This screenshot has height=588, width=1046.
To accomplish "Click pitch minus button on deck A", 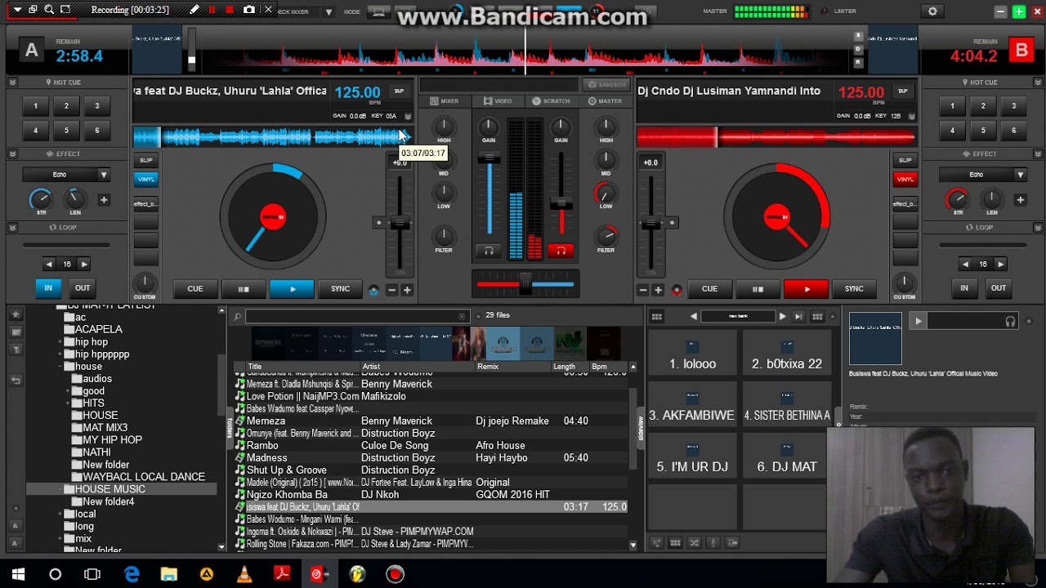I will click(x=391, y=290).
